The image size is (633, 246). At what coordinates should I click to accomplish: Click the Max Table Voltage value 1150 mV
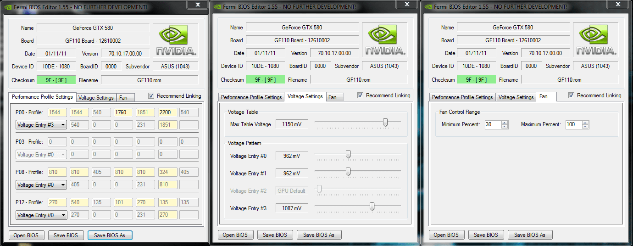click(291, 124)
